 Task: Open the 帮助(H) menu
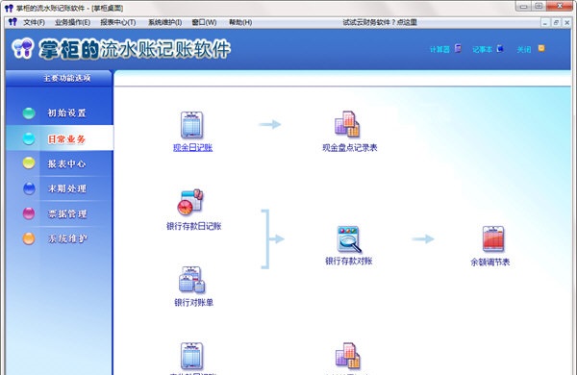(240, 22)
